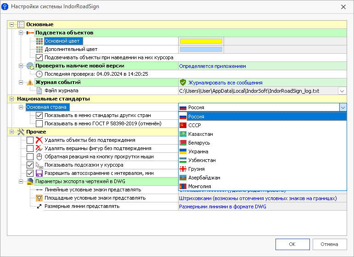Disable Разрешить автосохранение checkbox

click(x=30, y=173)
